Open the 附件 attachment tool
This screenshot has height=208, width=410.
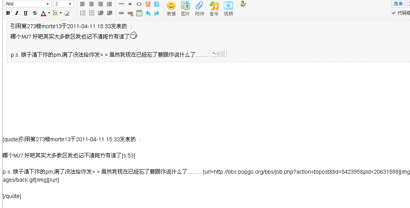click(200, 8)
